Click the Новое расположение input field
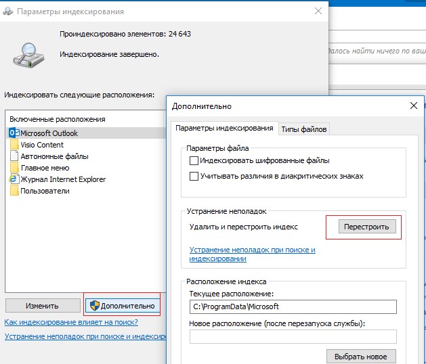This screenshot has width=426, height=364. pos(293,336)
